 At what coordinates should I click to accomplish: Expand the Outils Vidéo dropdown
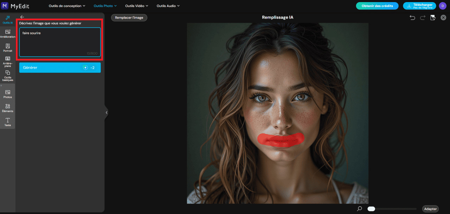(x=136, y=6)
